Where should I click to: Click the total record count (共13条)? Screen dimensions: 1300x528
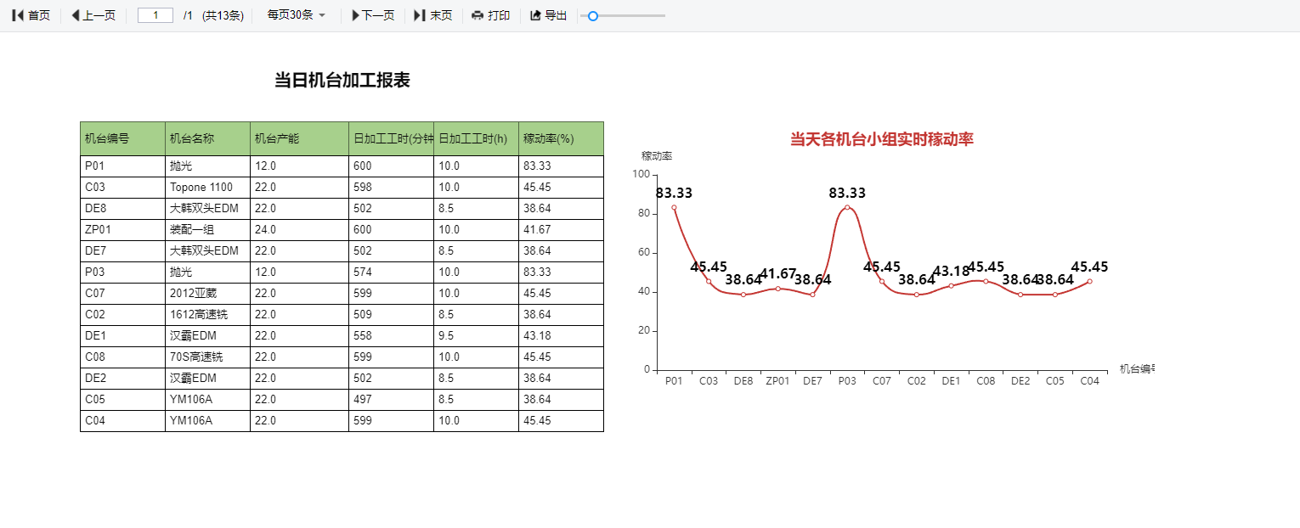tap(223, 15)
